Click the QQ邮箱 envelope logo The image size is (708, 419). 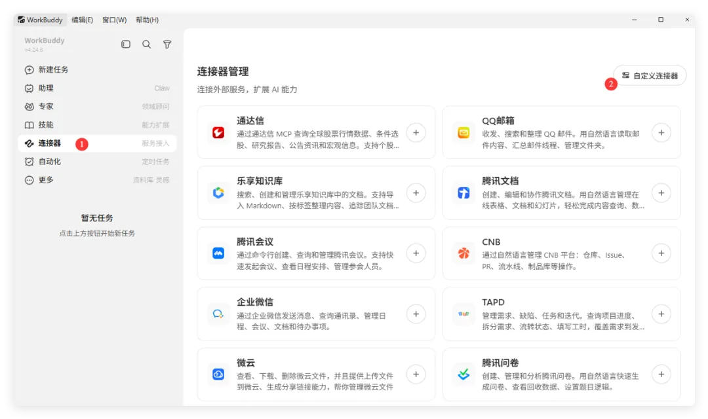click(x=463, y=133)
